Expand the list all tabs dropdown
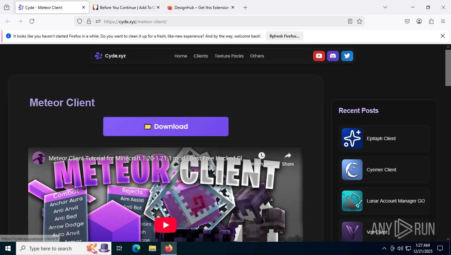The width and height of the screenshot is (451, 255). click(385, 7)
